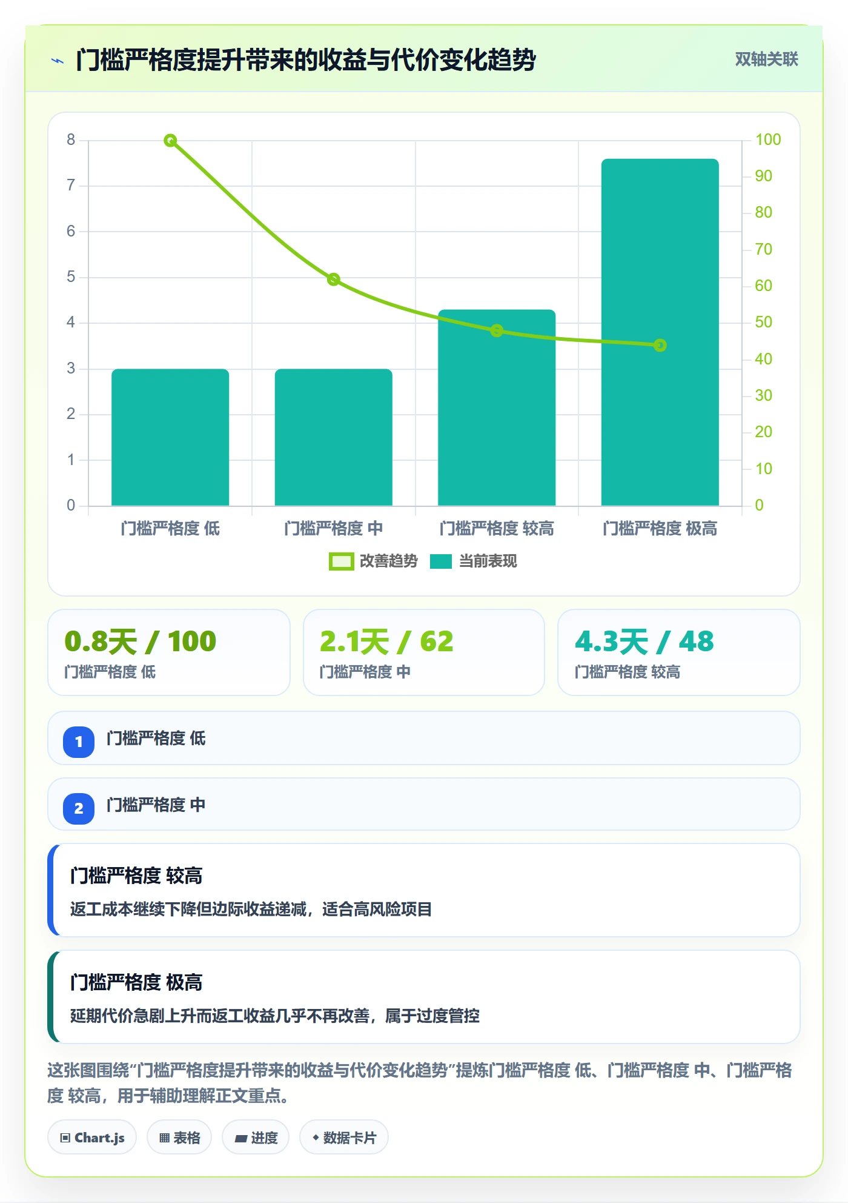Viewport: 848px width, 1203px height.
Task: Click the line point on the 较高 bar
Action: pyautogui.click(x=497, y=330)
